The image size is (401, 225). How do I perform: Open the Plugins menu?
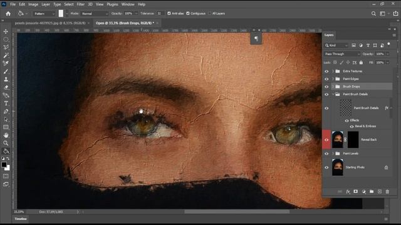(113, 4)
